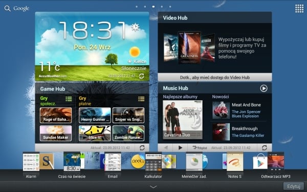Open the Rage of Baha.. game
Image resolution: width=307 pixels, height=192 pixels.
pos(56,115)
